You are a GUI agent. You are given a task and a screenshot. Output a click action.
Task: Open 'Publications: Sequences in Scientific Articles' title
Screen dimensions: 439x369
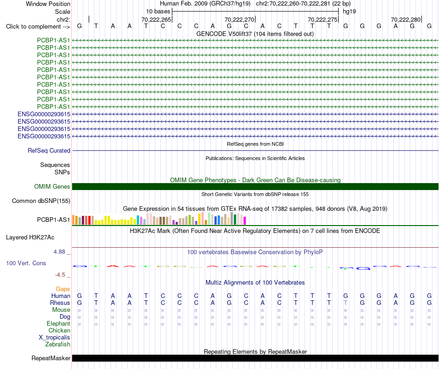(255, 158)
